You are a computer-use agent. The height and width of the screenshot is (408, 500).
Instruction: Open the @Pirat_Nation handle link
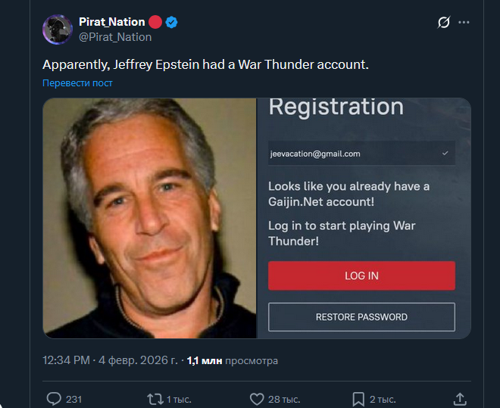tap(115, 36)
